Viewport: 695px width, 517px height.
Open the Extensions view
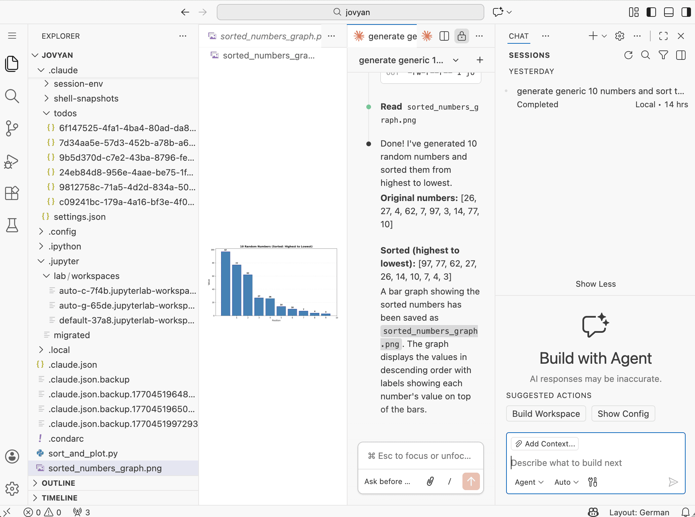(12, 193)
